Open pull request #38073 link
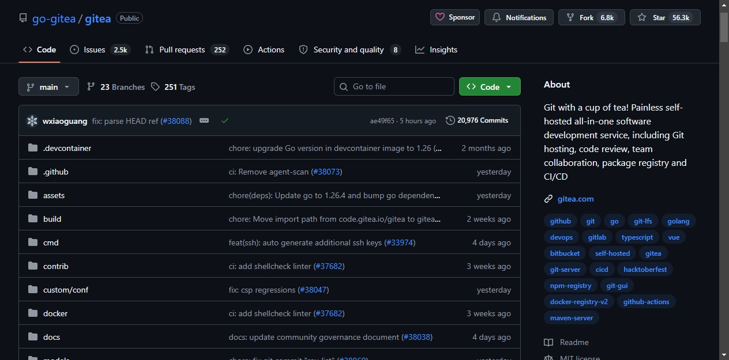This screenshot has height=360, width=729. tap(326, 172)
